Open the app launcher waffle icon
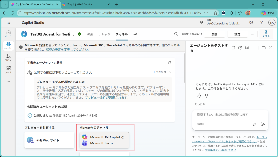Image resolution: width=278 pixels, height=157 pixels. pyautogui.click(x=8, y=22)
